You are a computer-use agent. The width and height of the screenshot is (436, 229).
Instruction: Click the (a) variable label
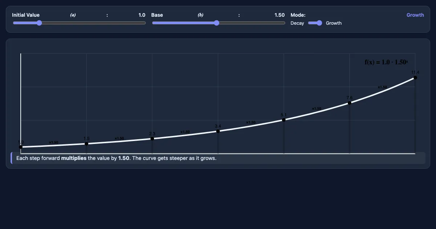pos(73,15)
